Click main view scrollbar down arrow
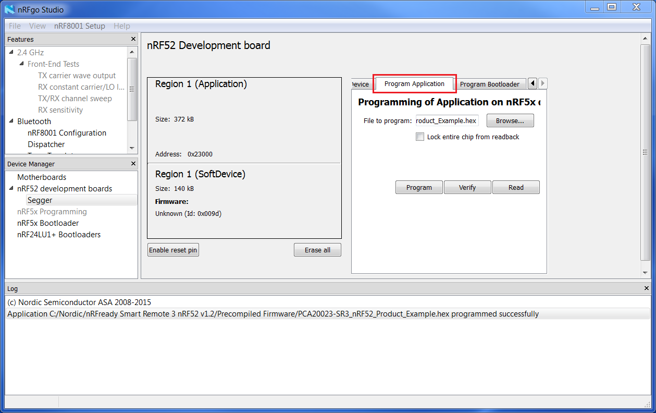The width and height of the screenshot is (656, 413). pyautogui.click(x=645, y=272)
